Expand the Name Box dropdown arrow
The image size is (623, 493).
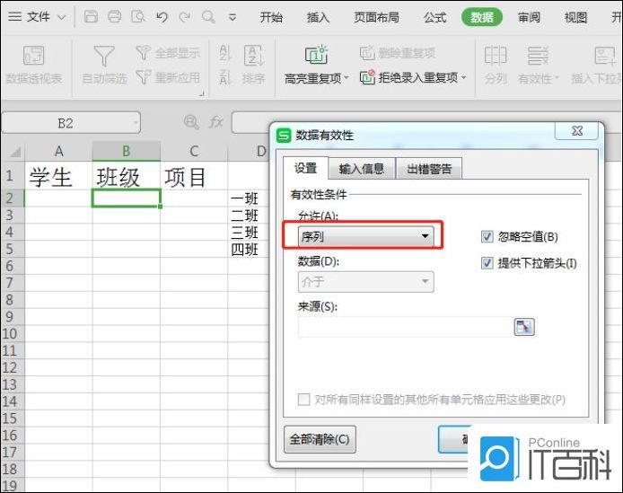tap(136, 123)
